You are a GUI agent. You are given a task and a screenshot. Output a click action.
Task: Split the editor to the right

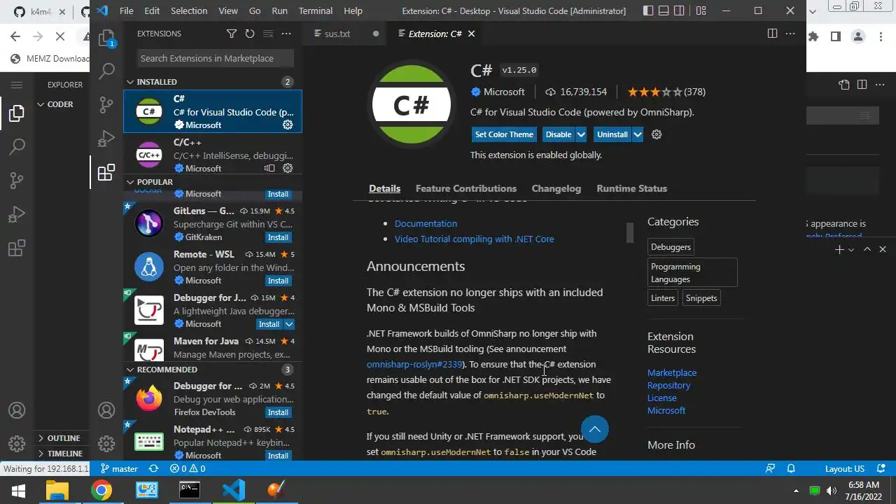772,34
